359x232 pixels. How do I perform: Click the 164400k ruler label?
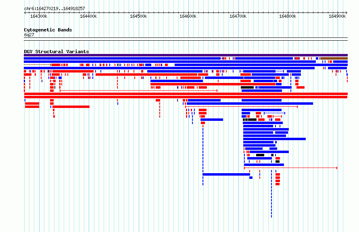pyautogui.click(x=88, y=16)
